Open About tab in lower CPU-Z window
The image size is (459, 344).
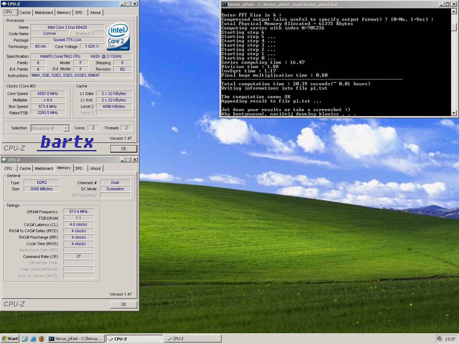pos(95,168)
